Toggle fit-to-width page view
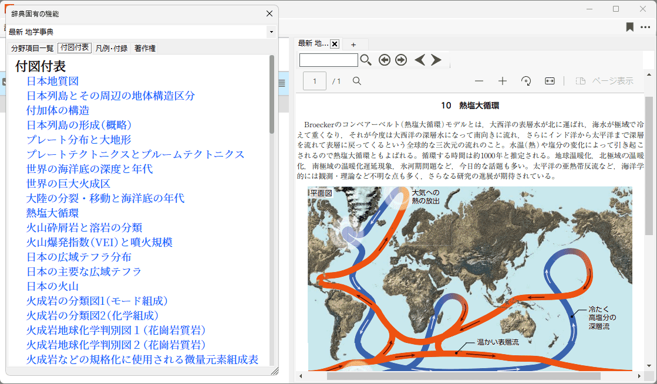 coord(550,81)
